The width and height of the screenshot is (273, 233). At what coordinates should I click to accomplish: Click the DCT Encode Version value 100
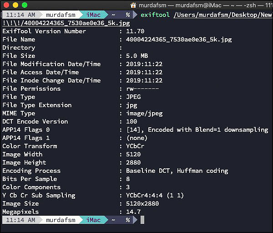131,121
